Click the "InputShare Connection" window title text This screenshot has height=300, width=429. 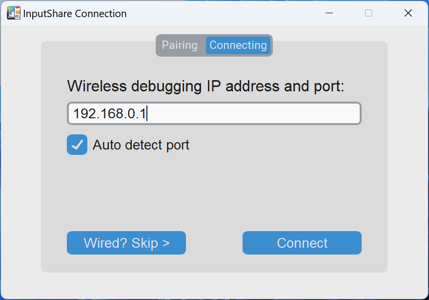(75, 14)
